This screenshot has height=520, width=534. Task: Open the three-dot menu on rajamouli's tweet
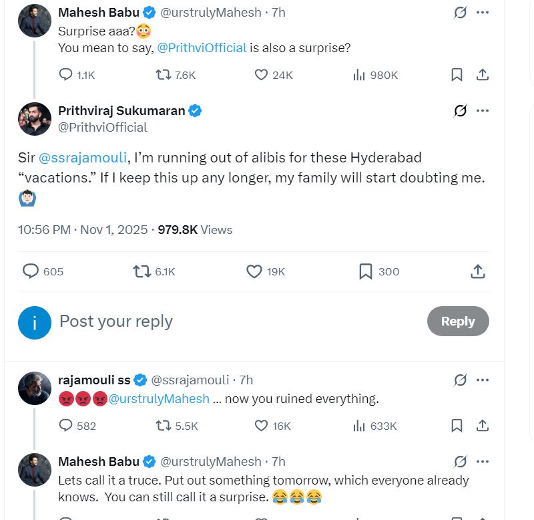click(x=483, y=380)
